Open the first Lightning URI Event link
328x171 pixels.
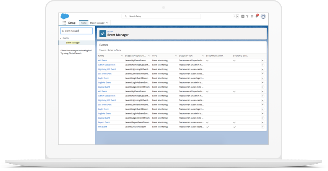[x=107, y=69]
